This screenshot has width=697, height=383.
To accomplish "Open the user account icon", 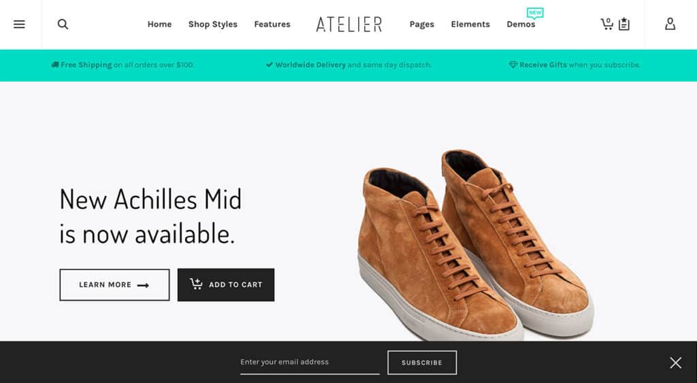I will click(670, 24).
